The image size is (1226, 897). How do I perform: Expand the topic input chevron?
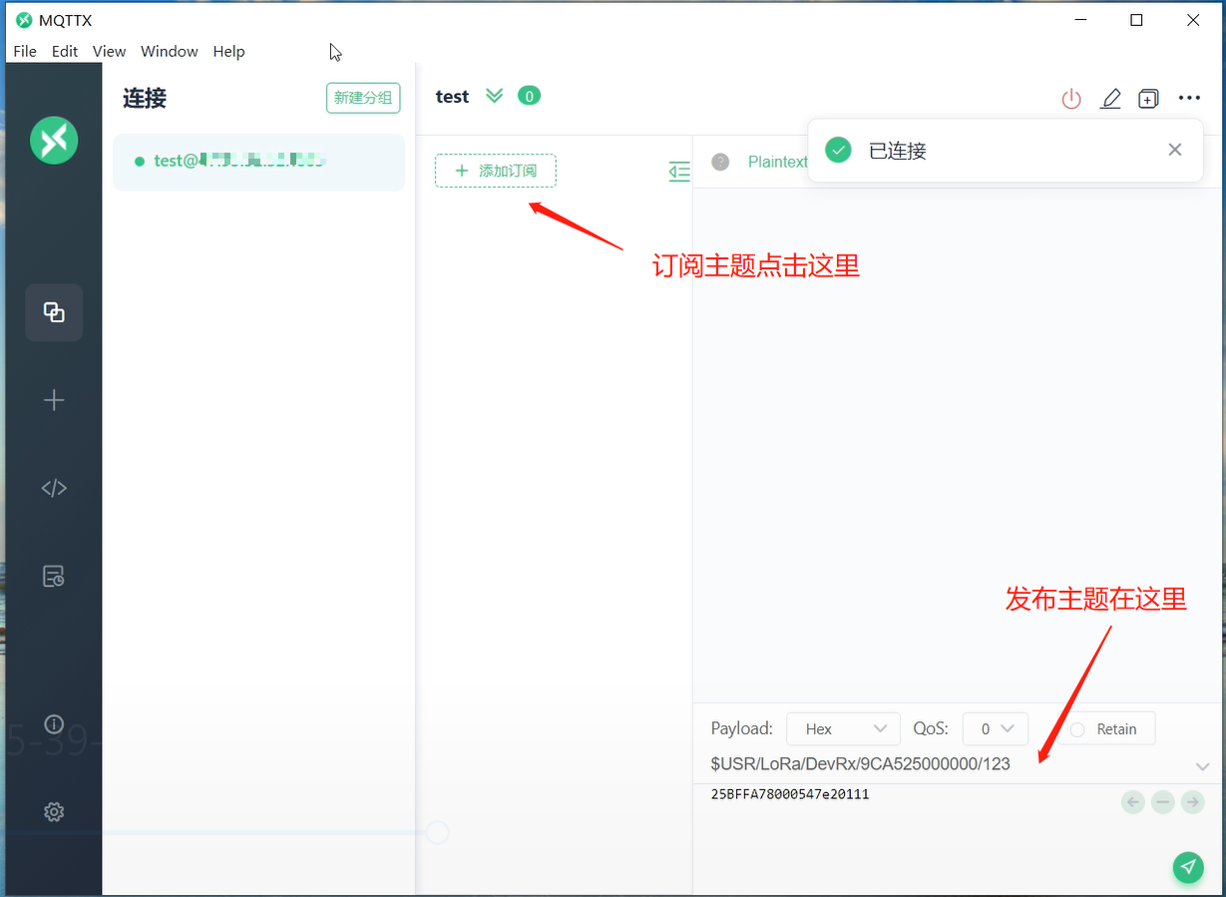[x=1202, y=766]
